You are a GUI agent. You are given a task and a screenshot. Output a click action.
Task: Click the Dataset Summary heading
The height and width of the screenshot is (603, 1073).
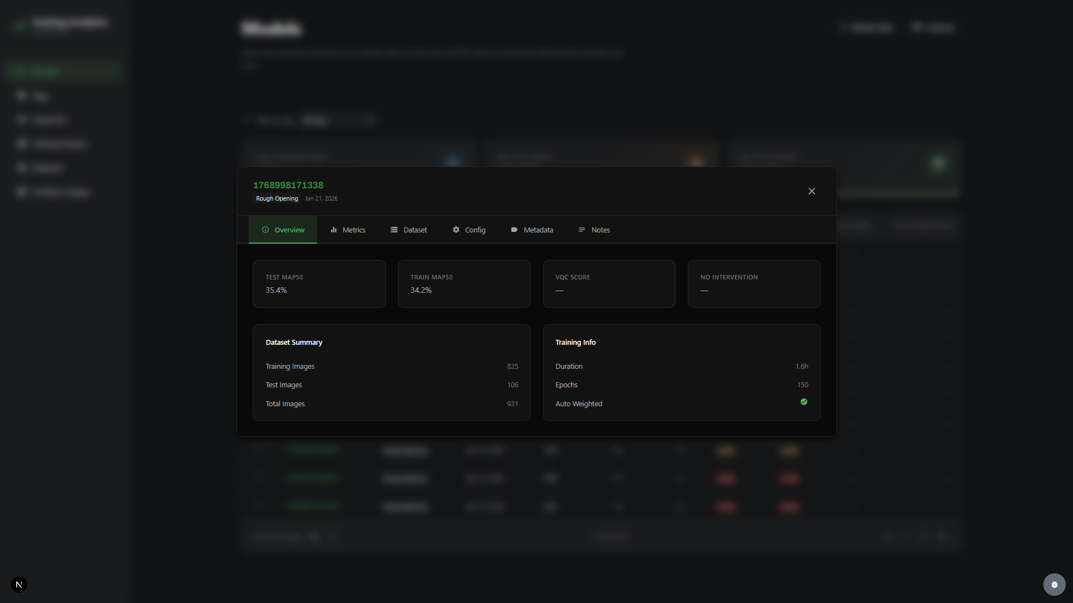[x=294, y=342]
